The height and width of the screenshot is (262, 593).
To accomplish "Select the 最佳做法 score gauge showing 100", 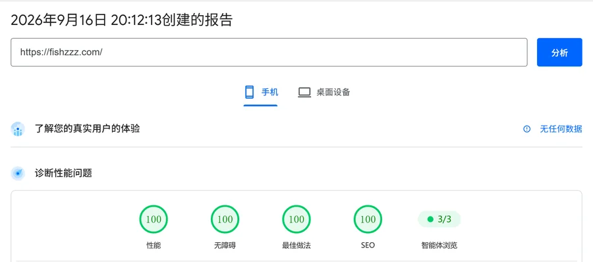I will (x=296, y=219).
